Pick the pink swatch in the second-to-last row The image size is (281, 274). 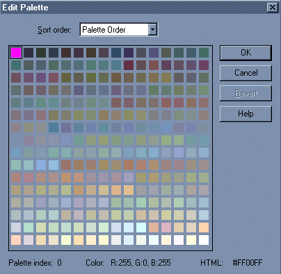(166, 228)
